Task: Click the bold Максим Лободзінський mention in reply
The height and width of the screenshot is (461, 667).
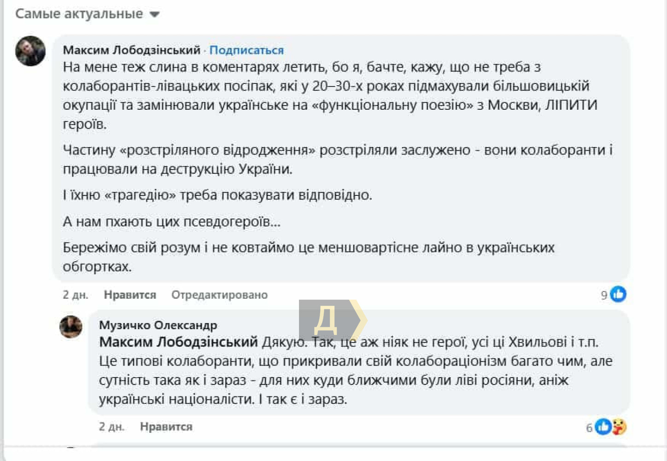Action: 178,342
